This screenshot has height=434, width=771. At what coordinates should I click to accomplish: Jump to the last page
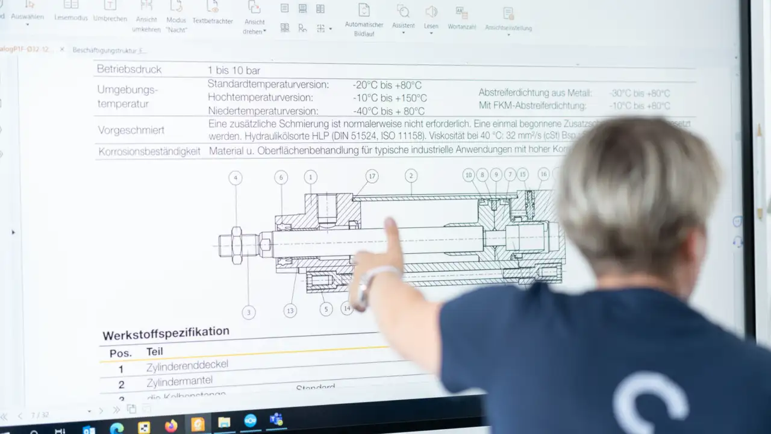116,410
